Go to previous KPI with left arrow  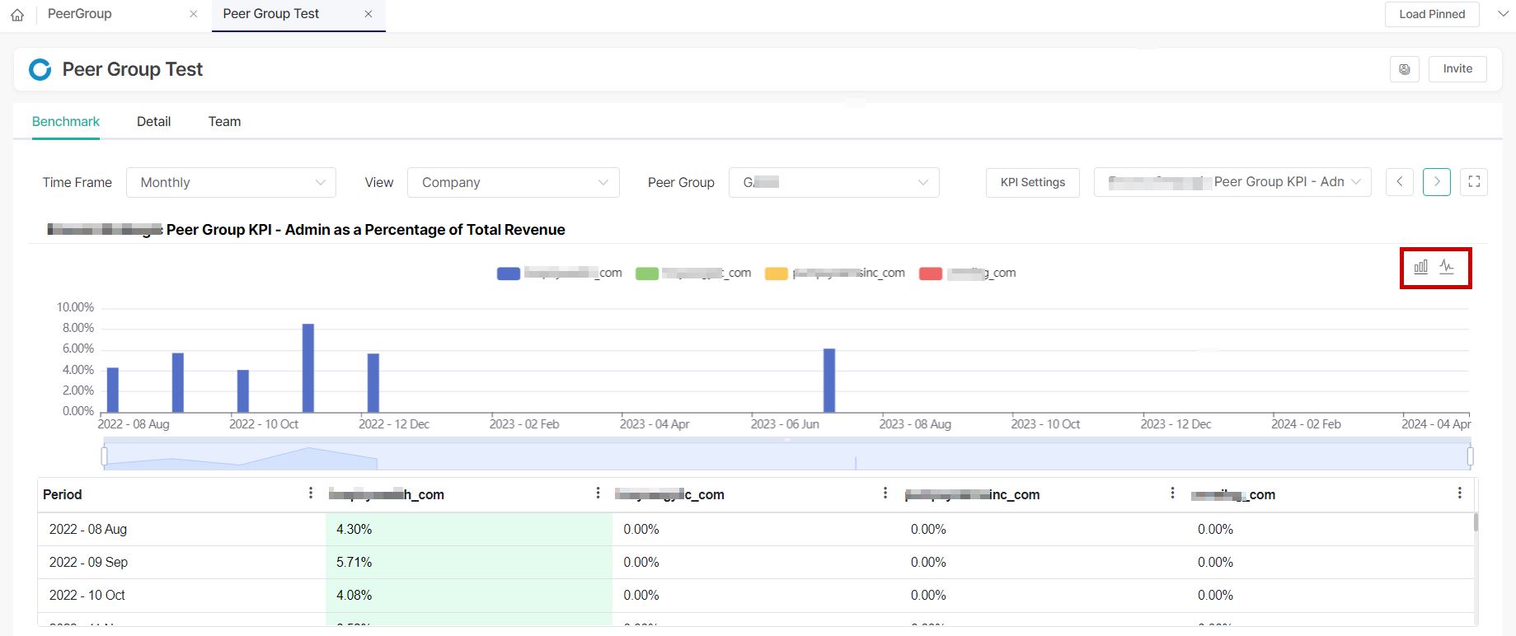tap(1400, 182)
